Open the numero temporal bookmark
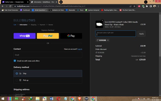161x101 pixels. [x=92, y=10]
